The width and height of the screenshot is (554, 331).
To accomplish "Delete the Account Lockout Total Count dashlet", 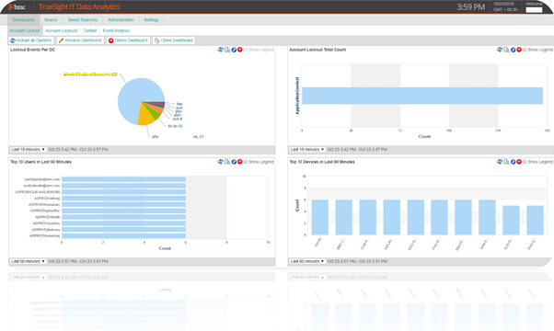I will click(x=519, y=50).
